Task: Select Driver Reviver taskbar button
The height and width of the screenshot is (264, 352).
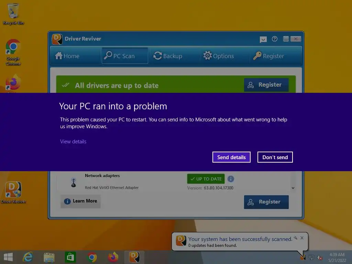Action: (134, 257)
